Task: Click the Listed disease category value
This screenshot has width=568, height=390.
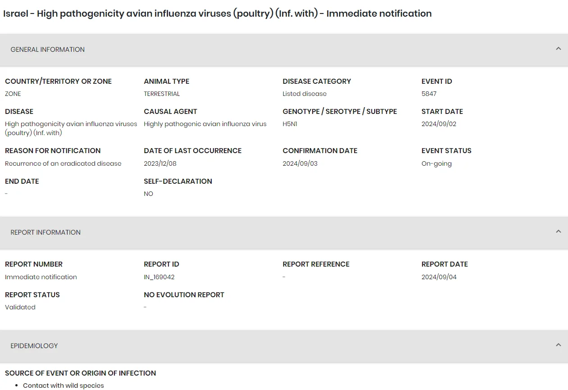Action: (x=304, y=94)
